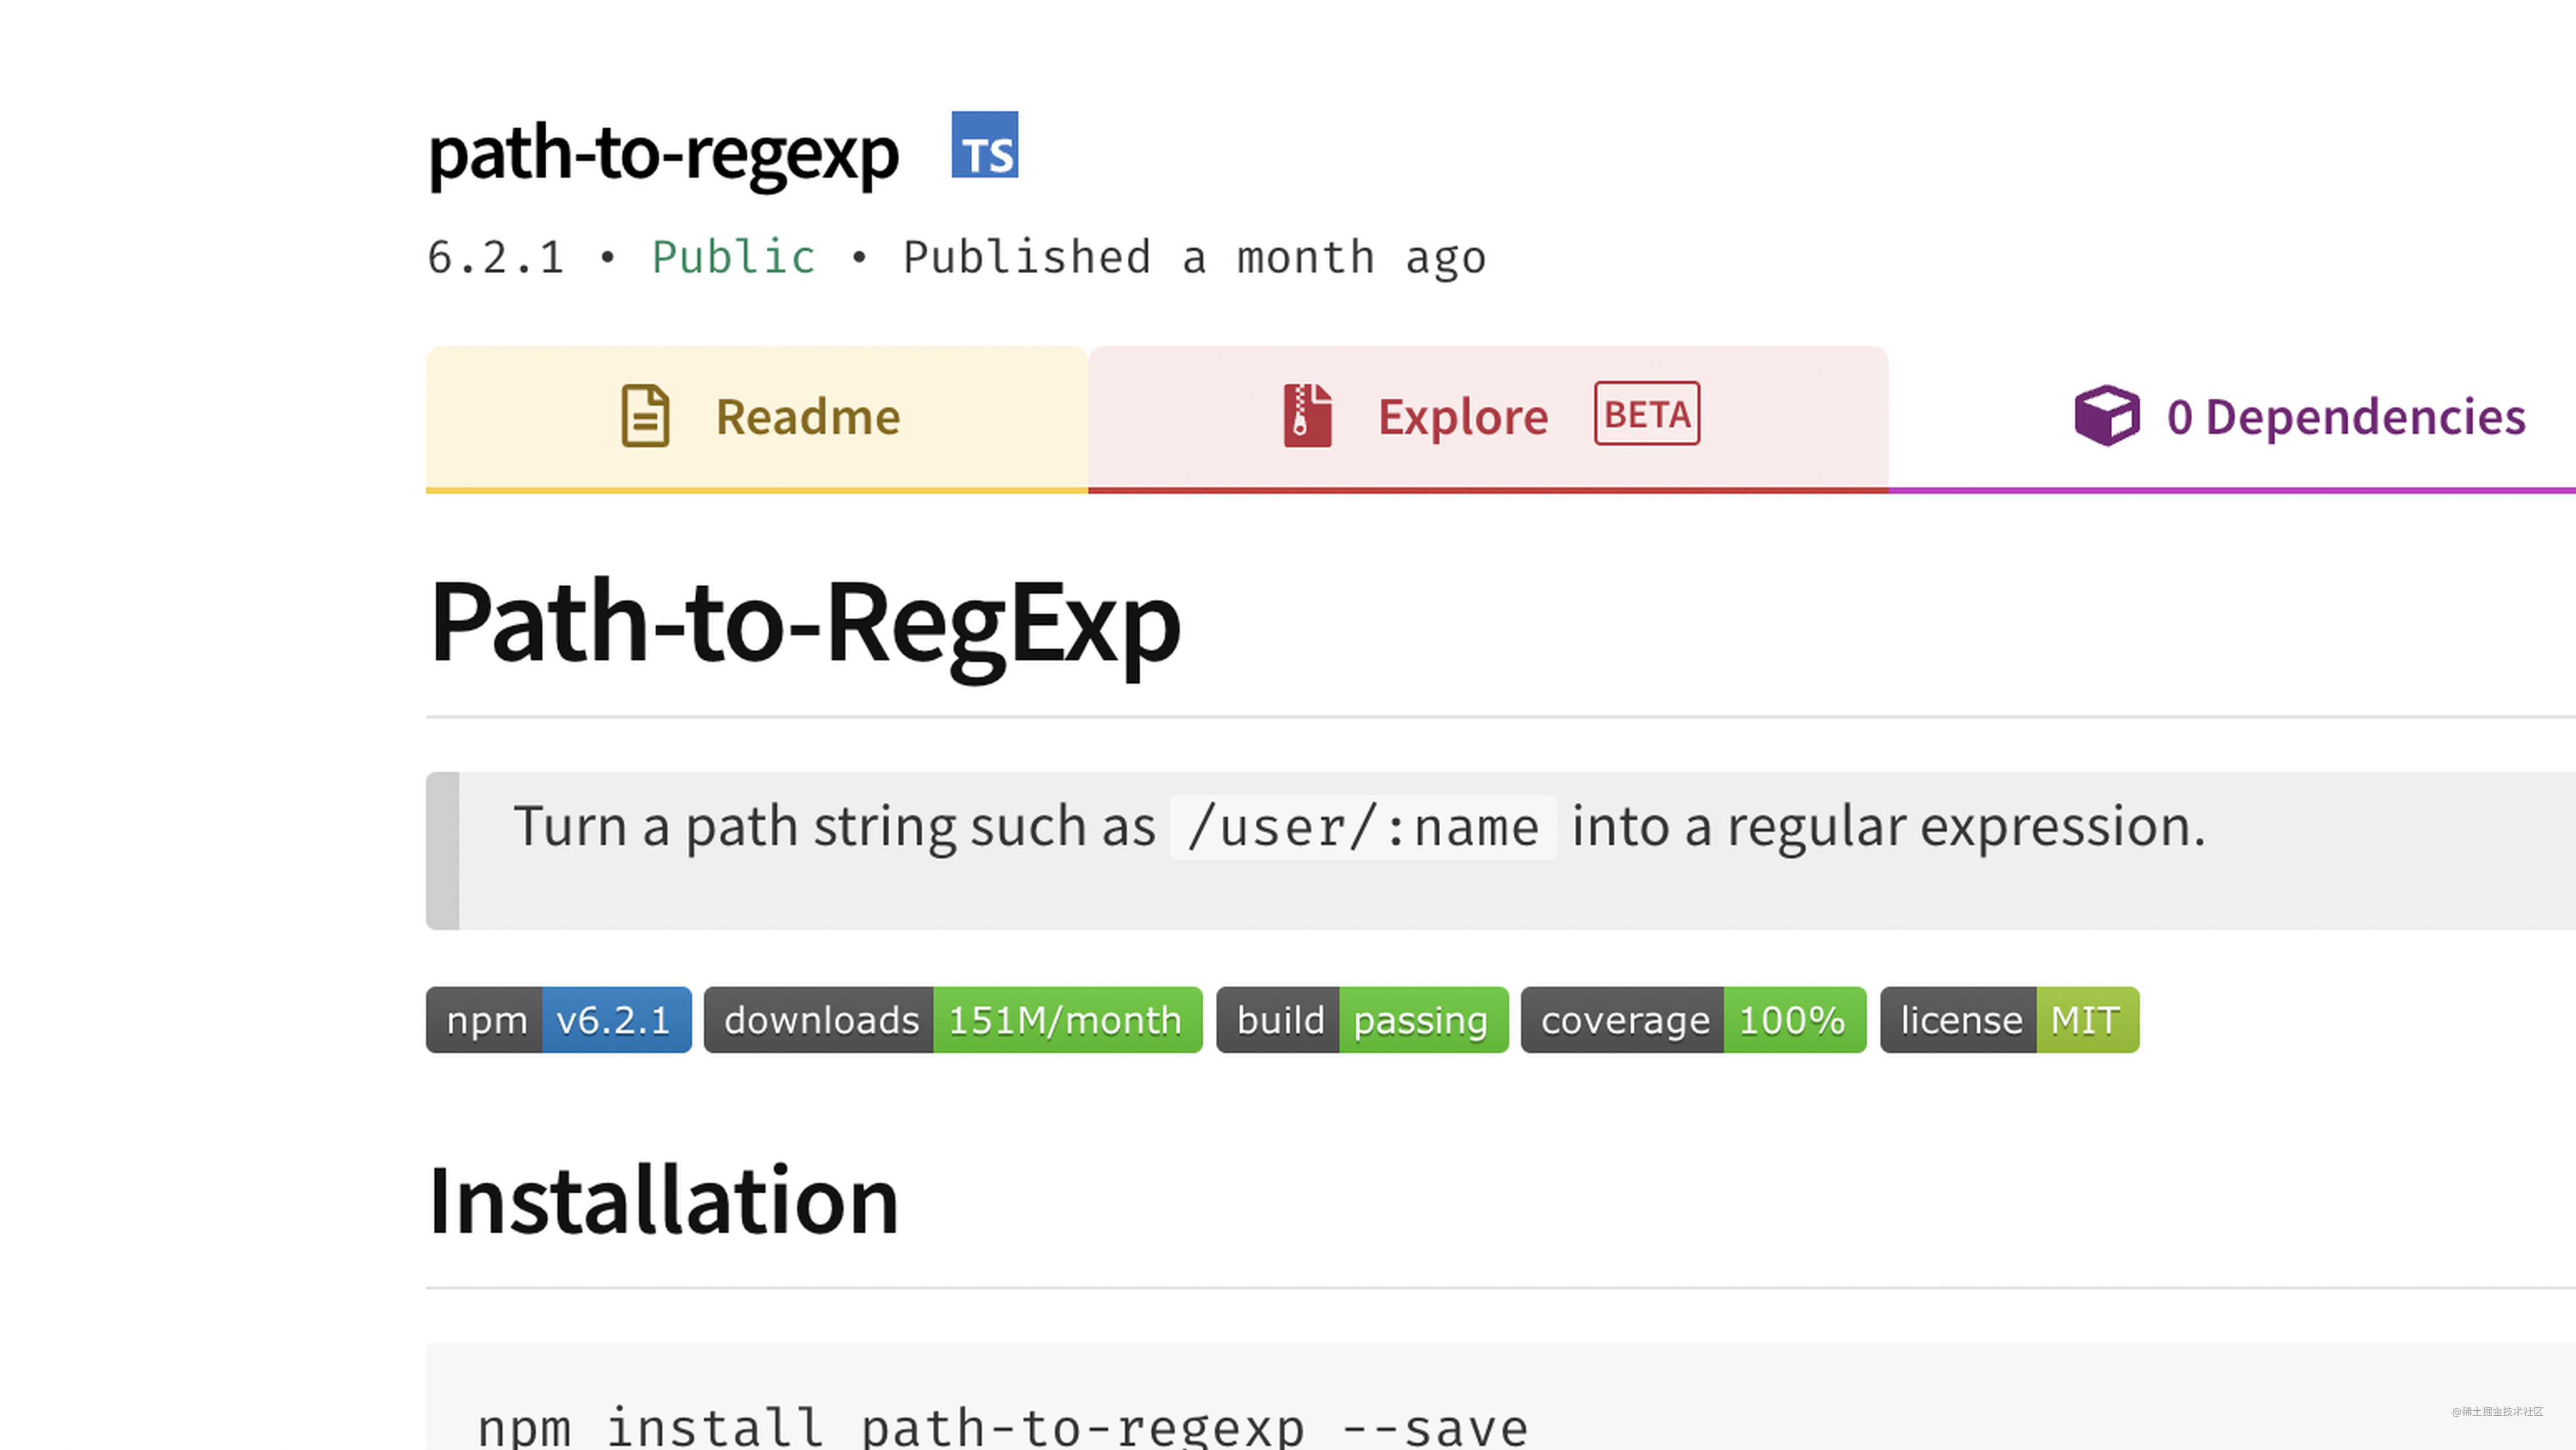Click the BETA label badge
Viewport: 2576px width, 1450px height.
(1646, 414)
